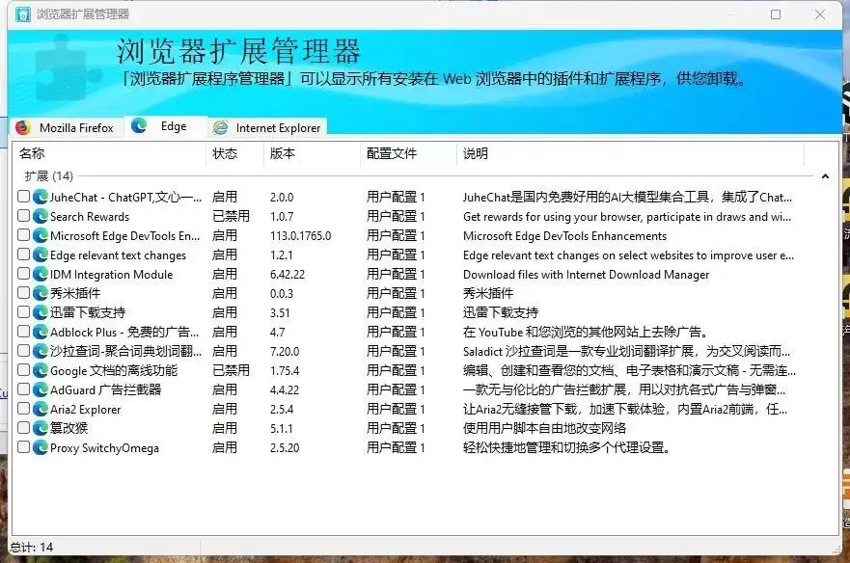Switch to the Internet Explorer tab
The image size is (850, 563).
click(x=268, y=127)
